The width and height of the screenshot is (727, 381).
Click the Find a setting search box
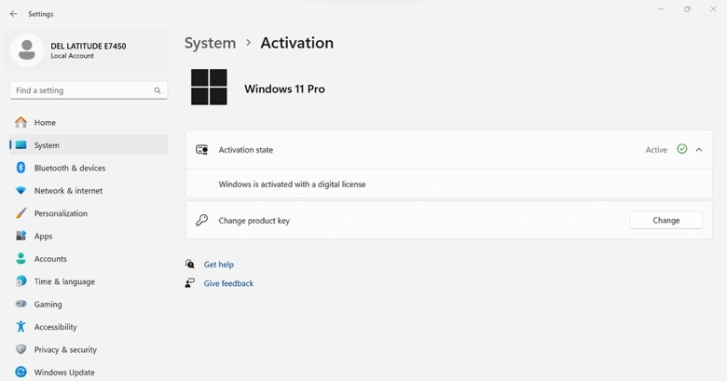coord(89,90)
